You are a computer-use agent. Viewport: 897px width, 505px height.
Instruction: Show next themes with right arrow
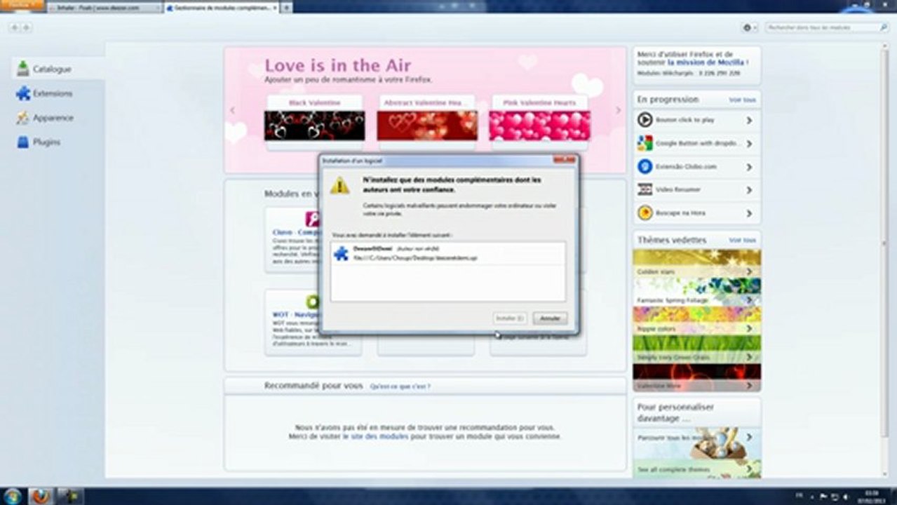coord(618,110)
